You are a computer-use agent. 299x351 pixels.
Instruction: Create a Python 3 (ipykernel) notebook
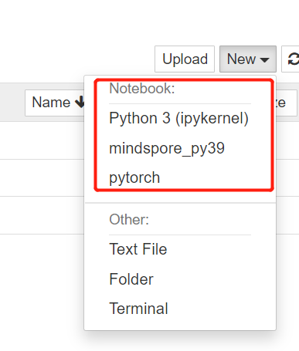[180, 118]
